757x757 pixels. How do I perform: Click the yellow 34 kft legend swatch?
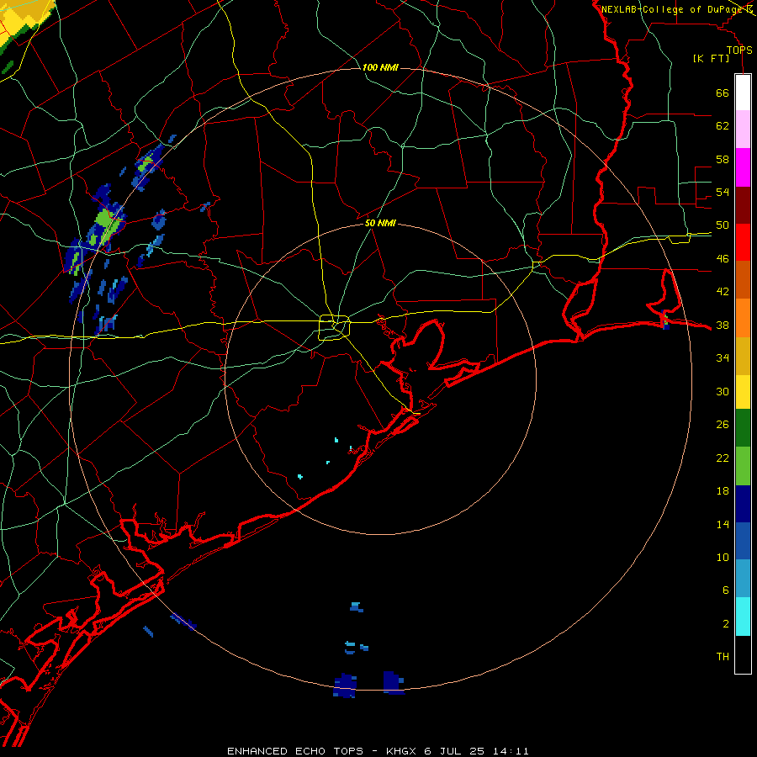tap(743, 391)
